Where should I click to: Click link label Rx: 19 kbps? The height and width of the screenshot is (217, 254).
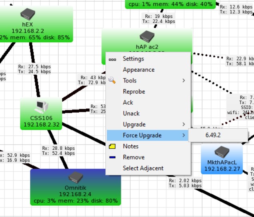159,16
